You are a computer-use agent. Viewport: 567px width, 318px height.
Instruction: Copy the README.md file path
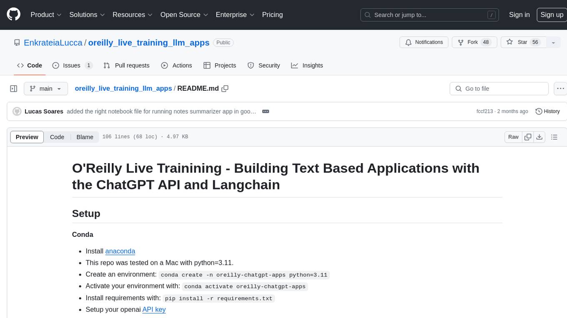225,88
